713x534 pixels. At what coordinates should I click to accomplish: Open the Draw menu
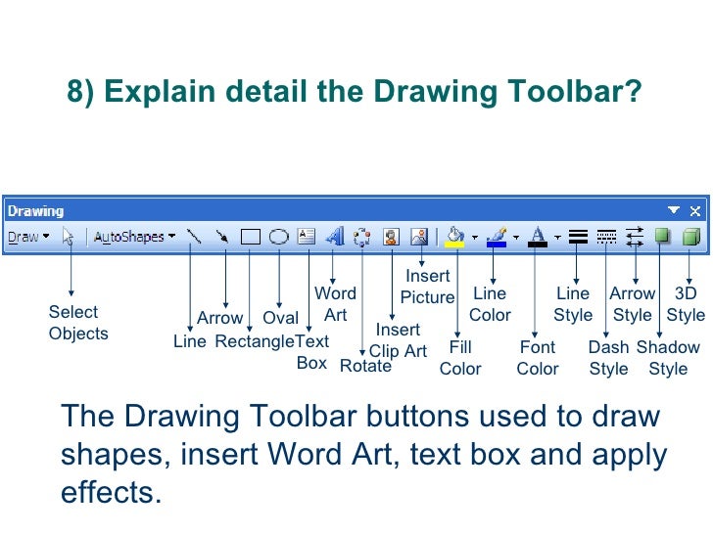point(28,237)
